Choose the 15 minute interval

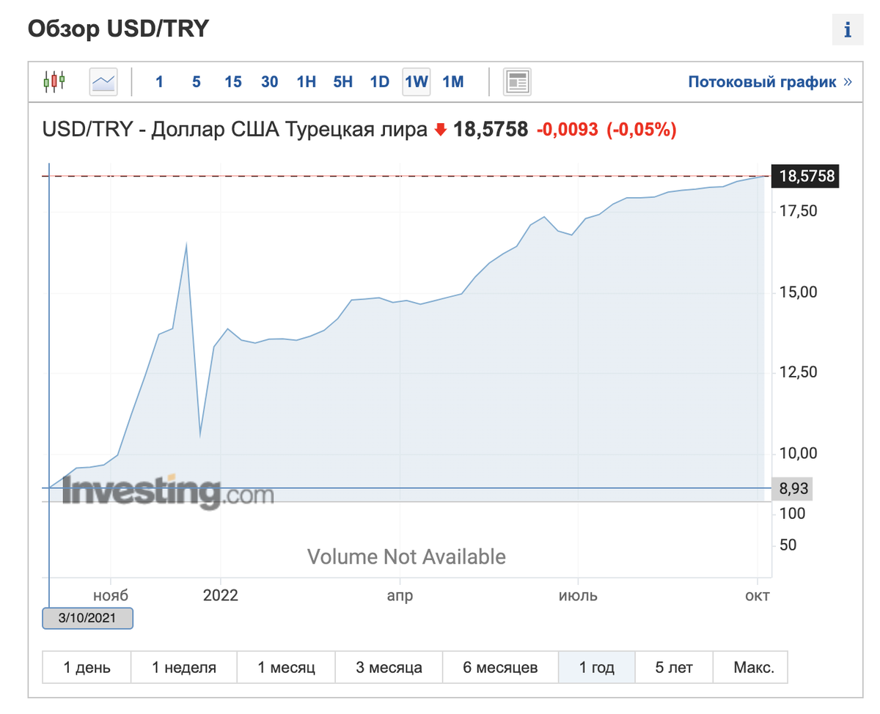(x=233, y=81)
